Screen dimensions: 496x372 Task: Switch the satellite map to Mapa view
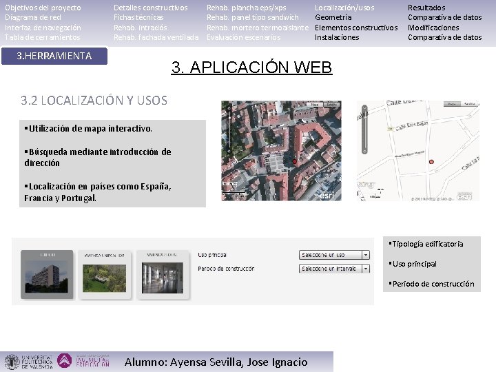pyautogui.click(x=315, y=105)
